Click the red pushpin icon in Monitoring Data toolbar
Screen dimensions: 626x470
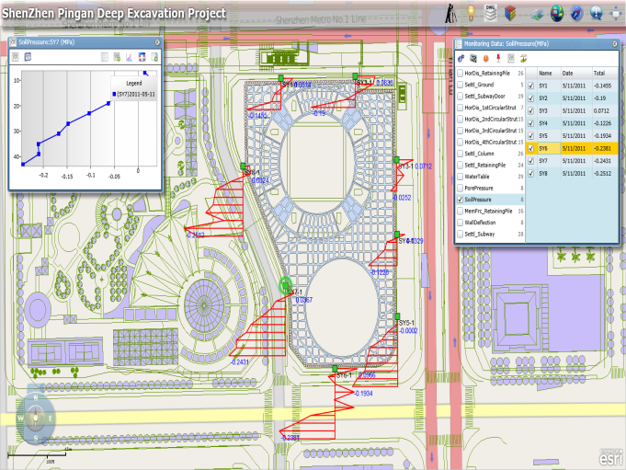[498, 59]
